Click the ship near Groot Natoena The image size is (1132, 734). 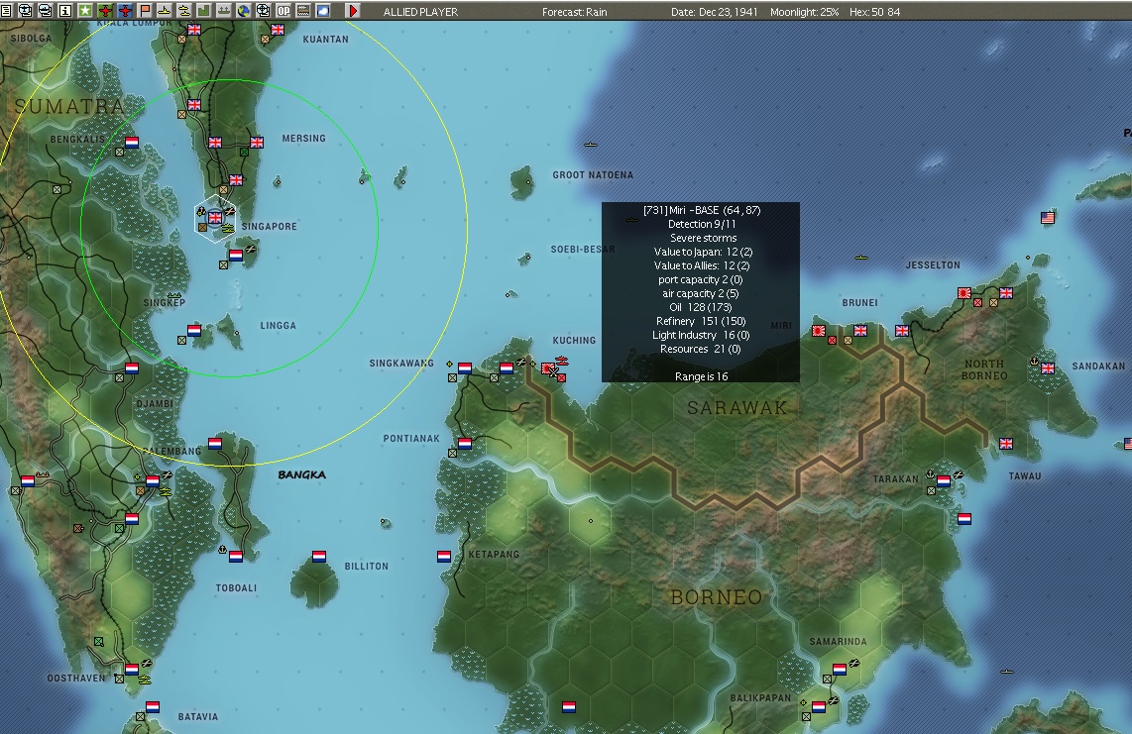(x=591, y=145)
